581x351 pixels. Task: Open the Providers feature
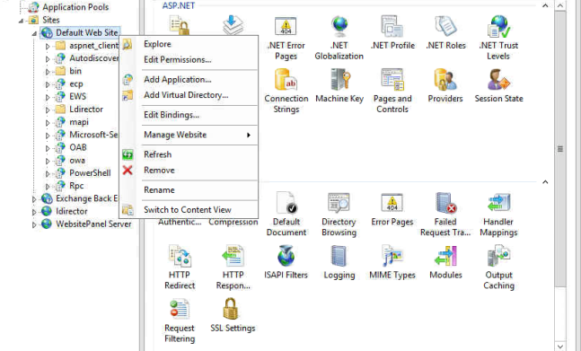tap(445, 86)
